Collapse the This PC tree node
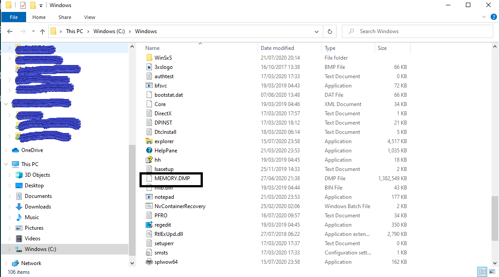The width and height of the screenshot is (500, 277). tap(6, 164)
